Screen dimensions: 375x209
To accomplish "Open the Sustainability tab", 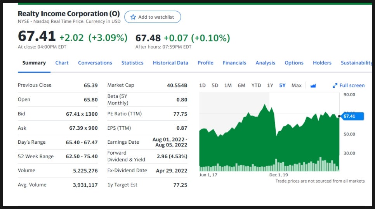I will 357,63.
